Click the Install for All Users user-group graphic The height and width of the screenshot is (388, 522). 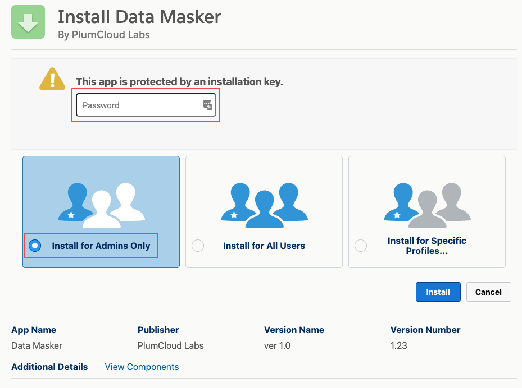point(264,205)
